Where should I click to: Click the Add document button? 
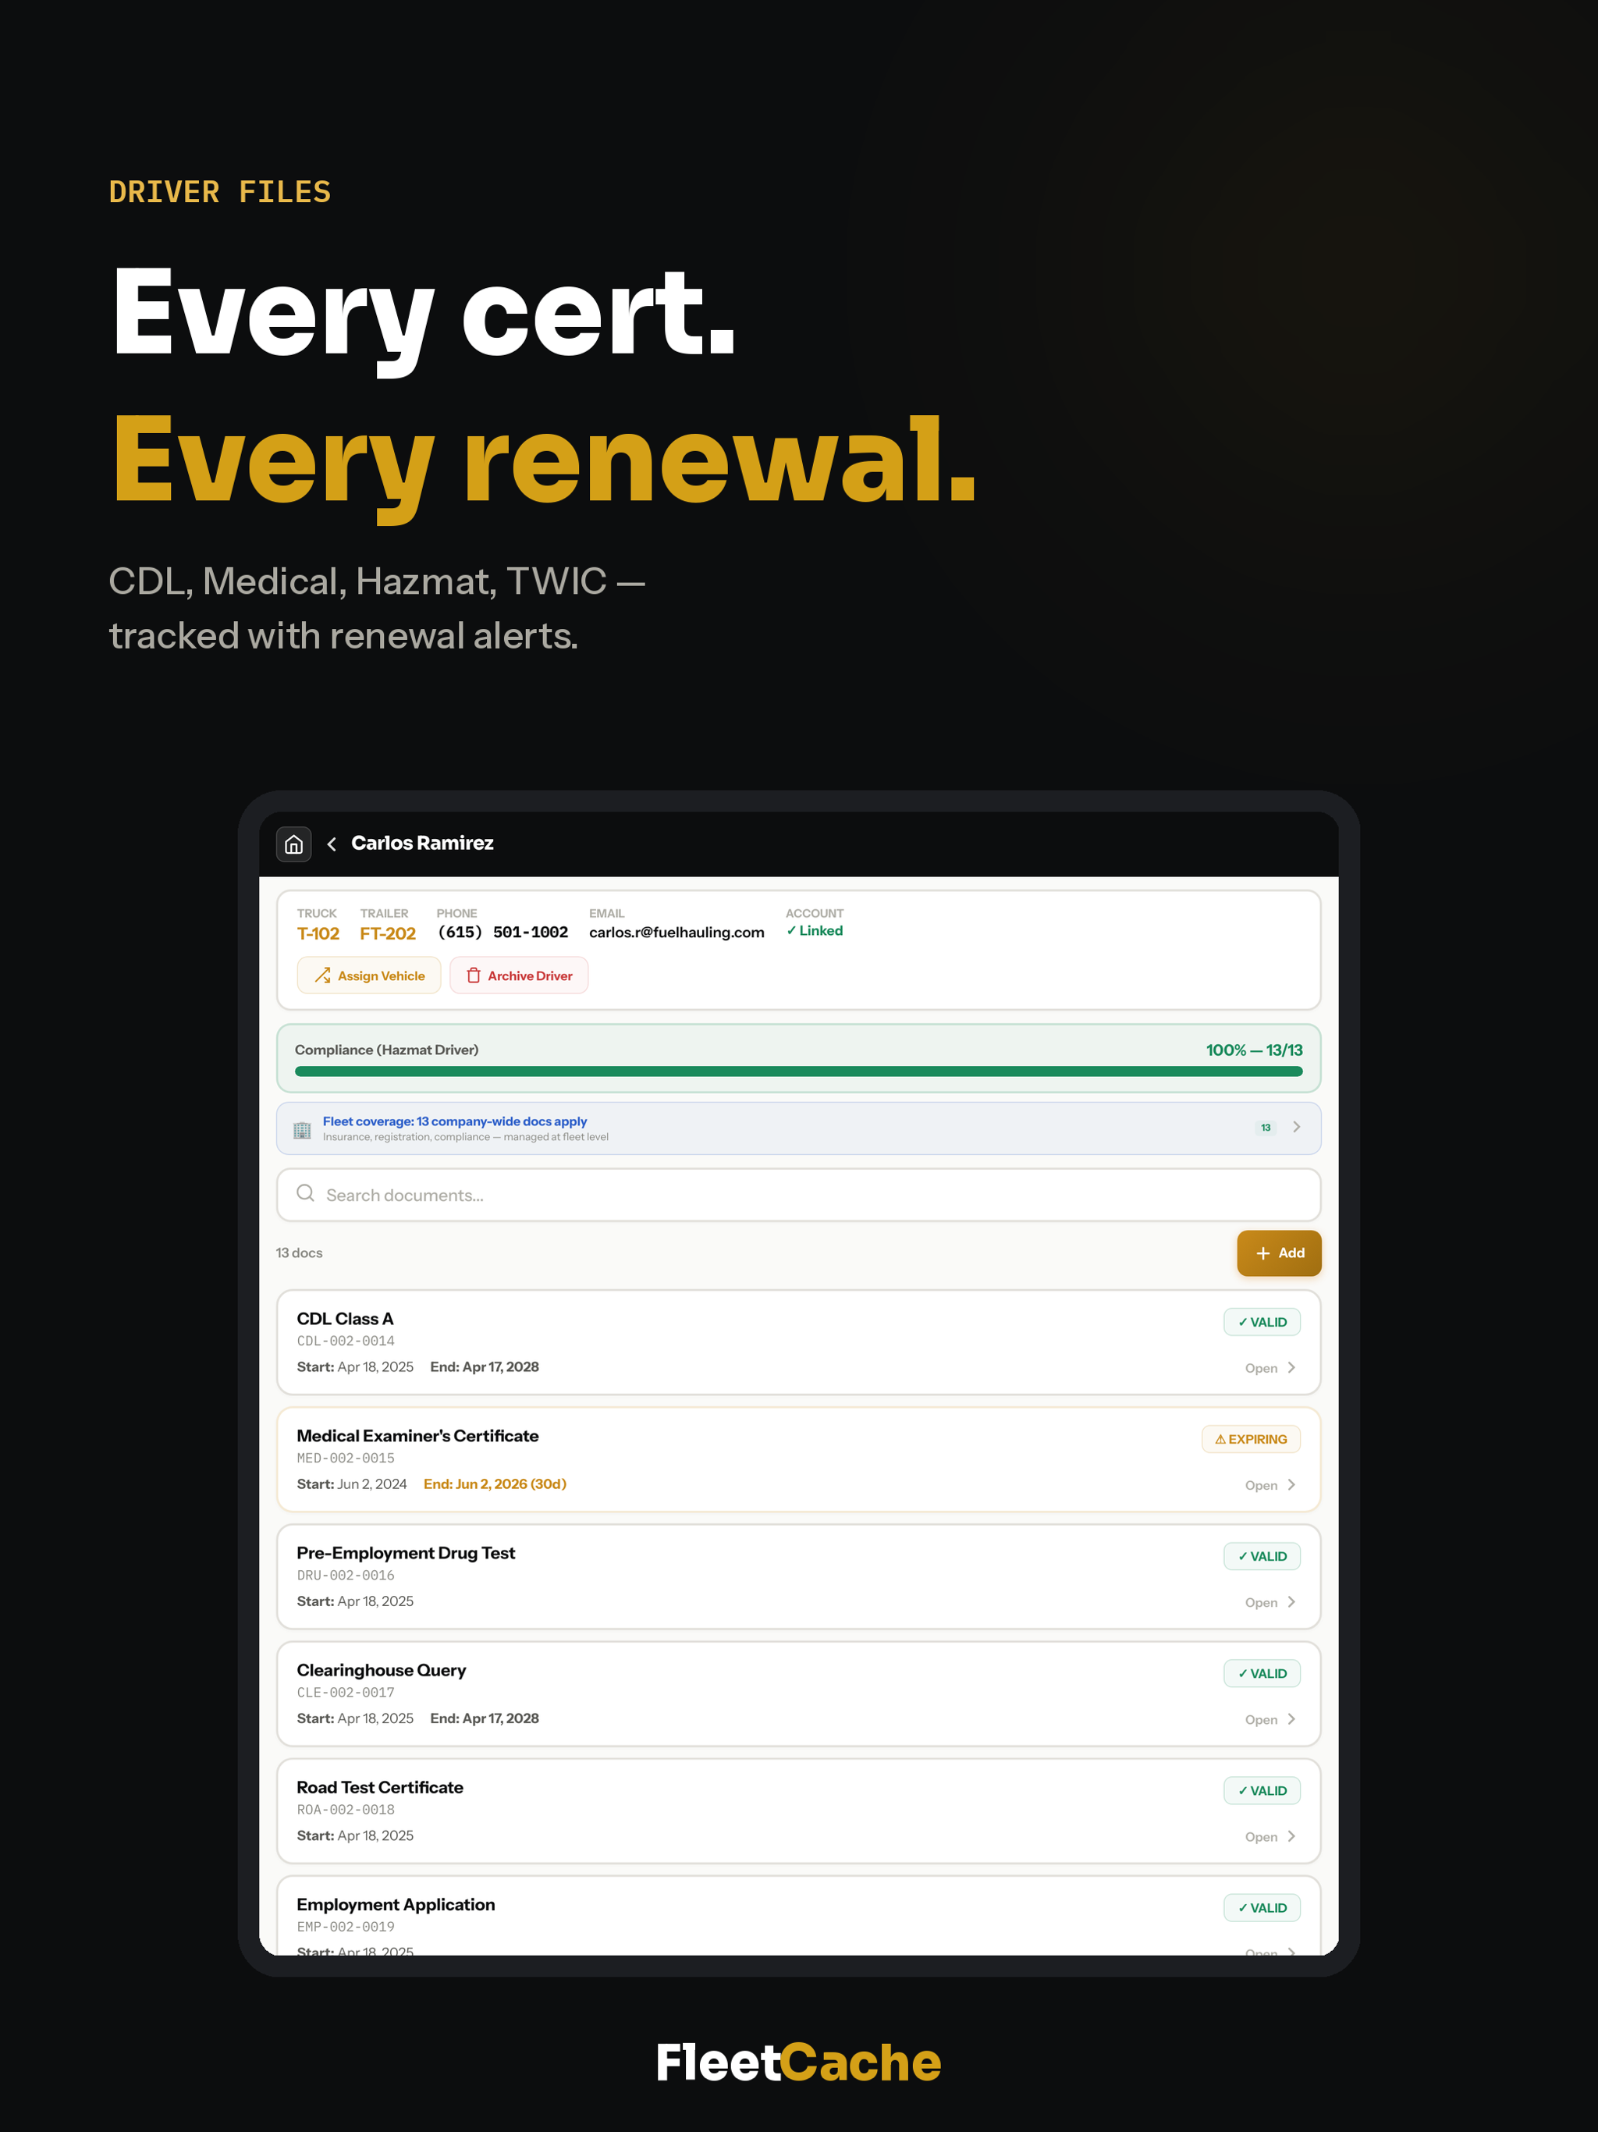[1279, 1253]
